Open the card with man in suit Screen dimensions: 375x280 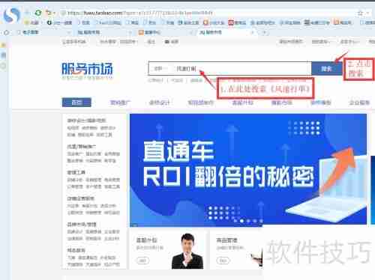pos(168,249)
